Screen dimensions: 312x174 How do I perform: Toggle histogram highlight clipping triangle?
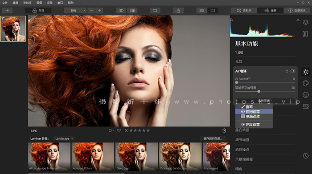point(298,20)
